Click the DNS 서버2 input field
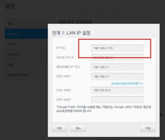 point(117,90)
